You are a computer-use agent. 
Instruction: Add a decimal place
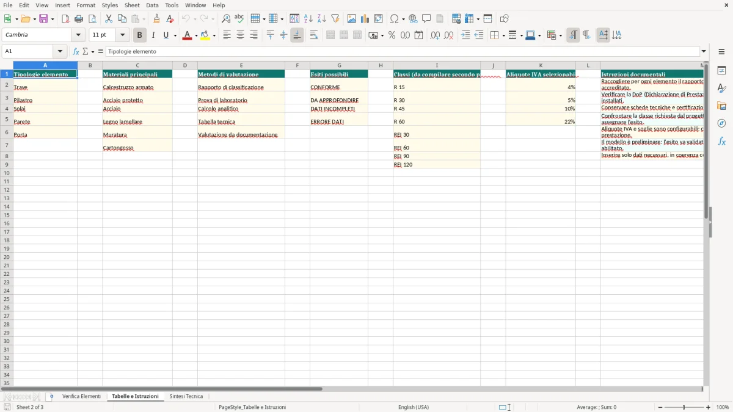tap(435, 35)
